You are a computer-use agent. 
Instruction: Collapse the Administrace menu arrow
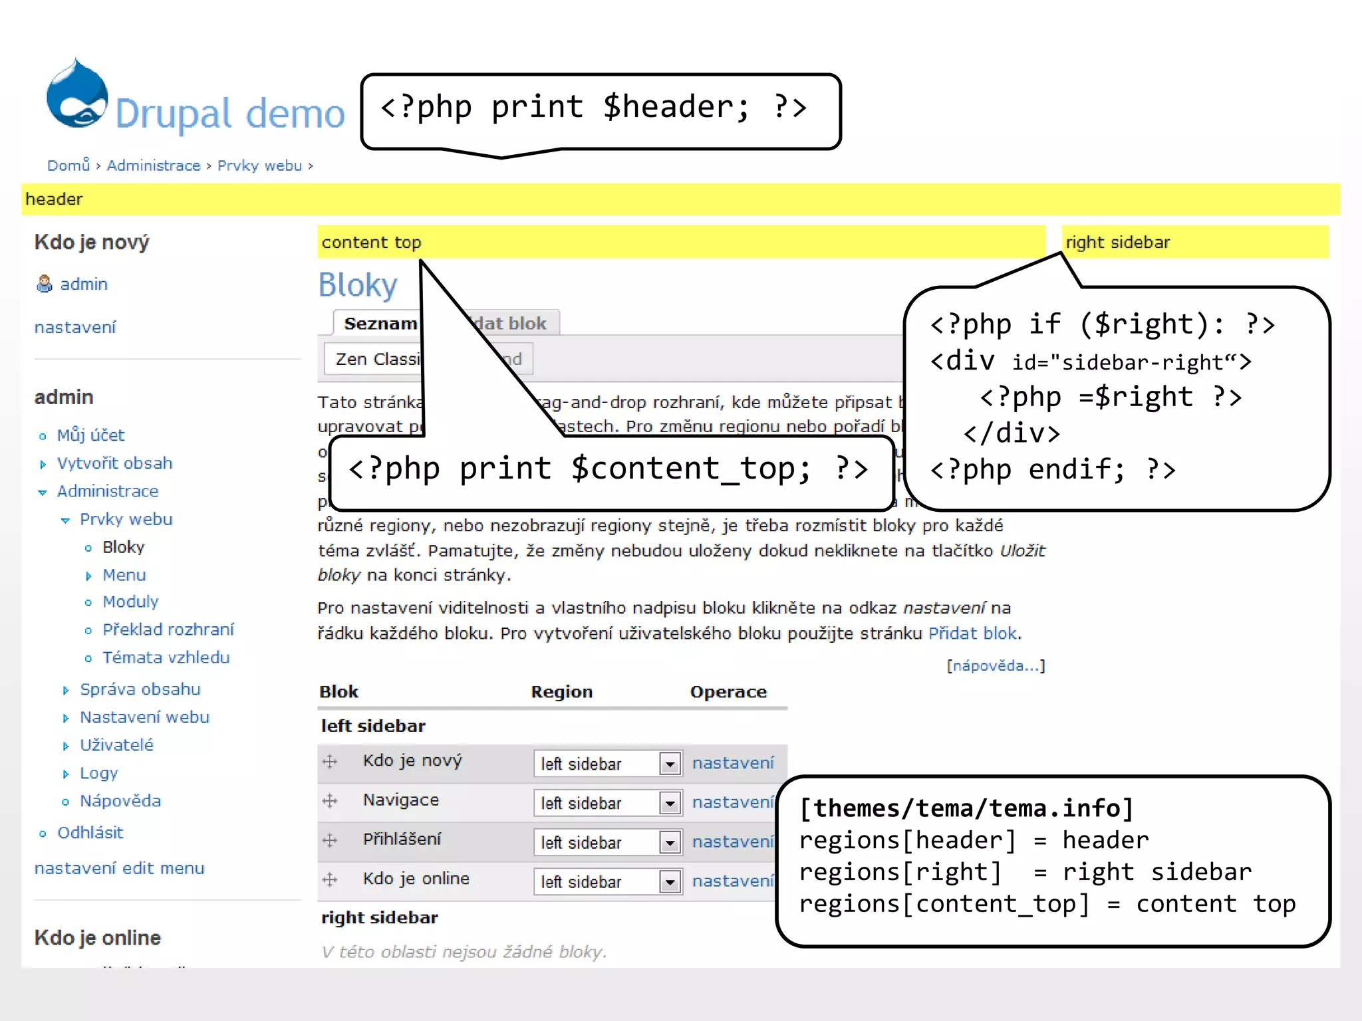tap(43, 493)
